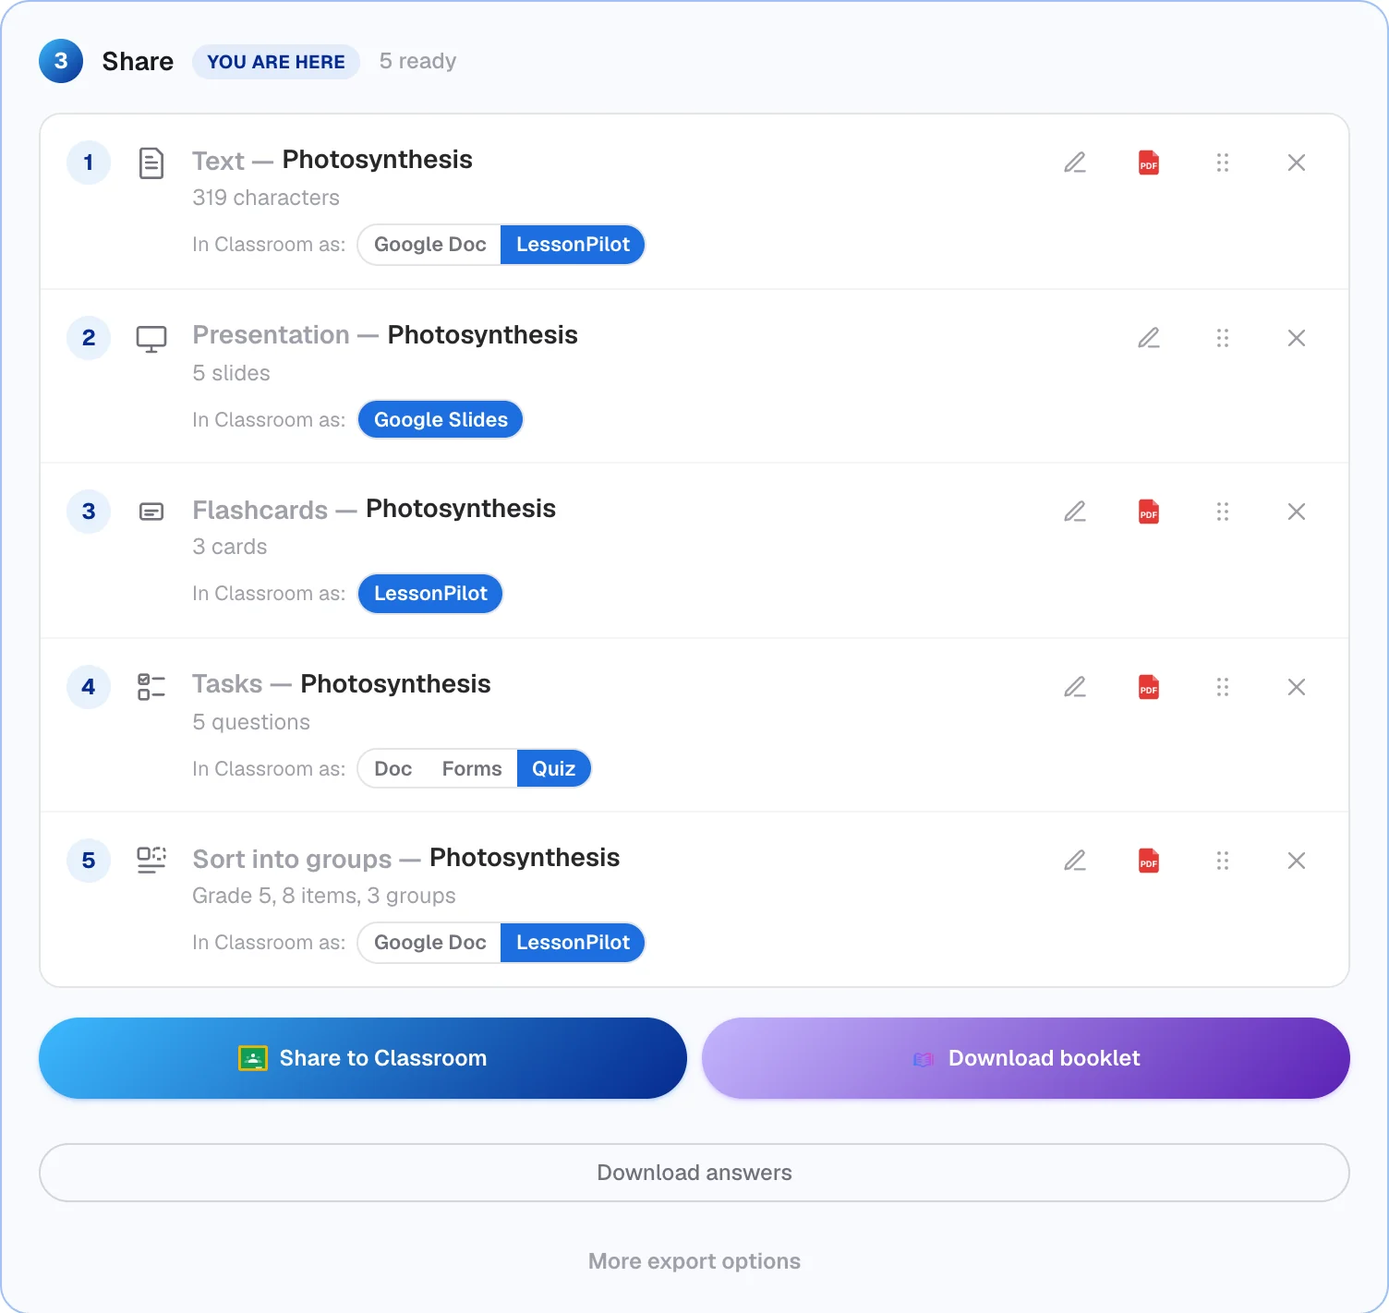The width and height of the screenshot is (1389, 1313).
Task: Remove the Sort into groups item
Action: 1297,861
